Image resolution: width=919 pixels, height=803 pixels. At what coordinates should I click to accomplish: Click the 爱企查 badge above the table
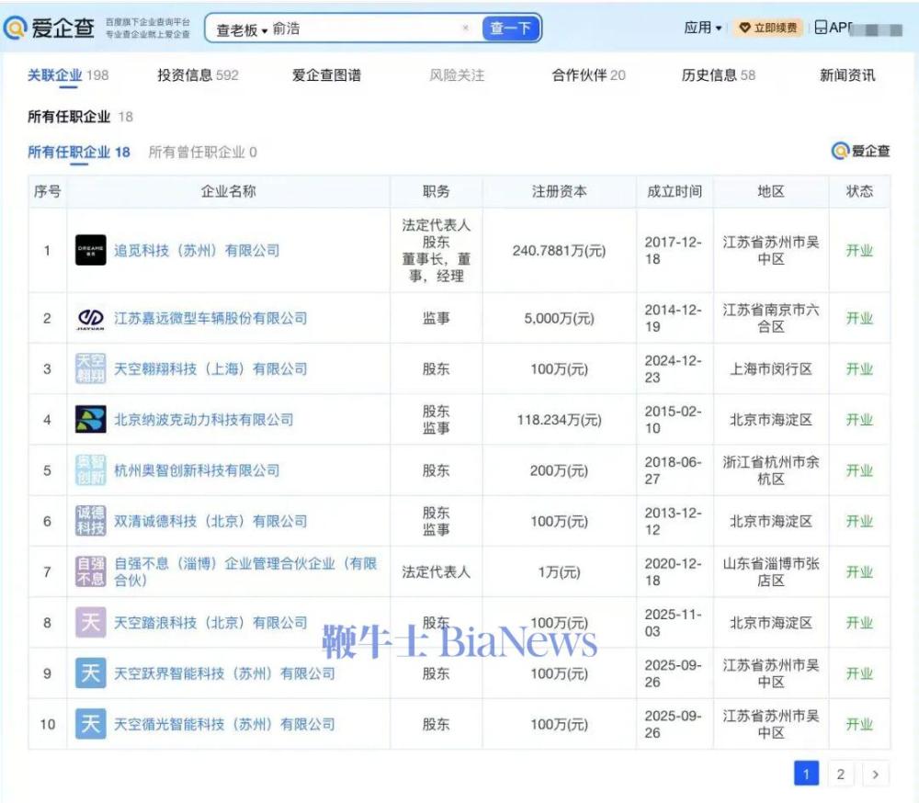click(860, 152)
